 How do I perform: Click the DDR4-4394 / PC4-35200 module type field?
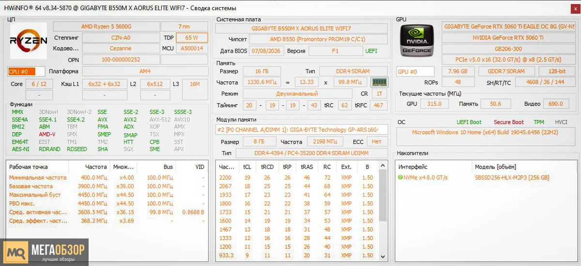click(x=311, y=153)
